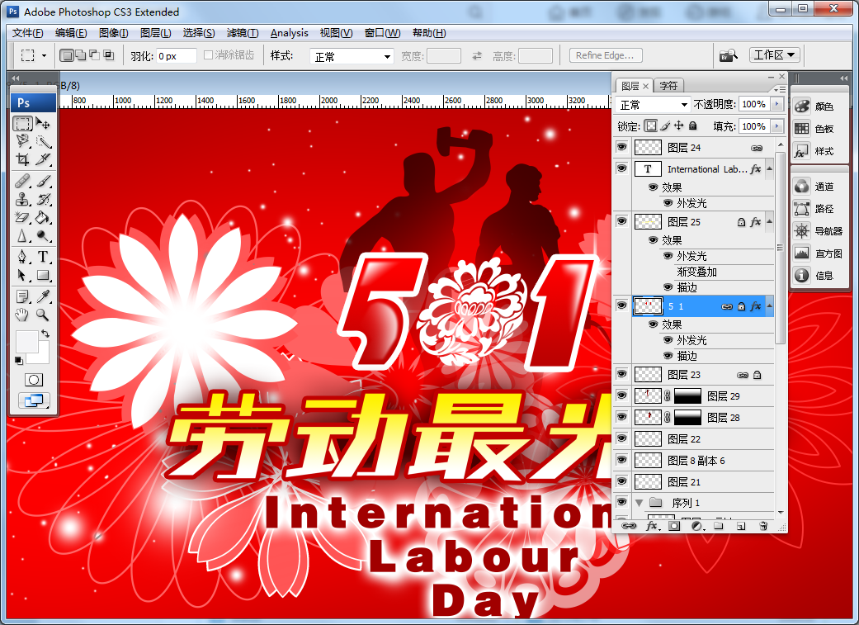
Task: Open the 图像(I) menu
Action: click(x=113, y=33)
